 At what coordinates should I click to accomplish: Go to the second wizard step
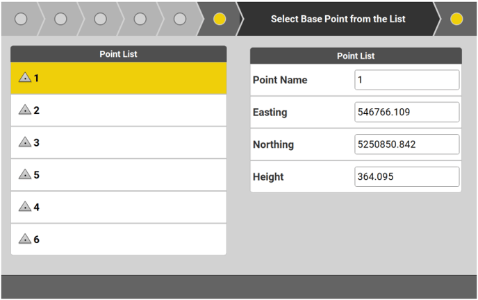point(60,19)
